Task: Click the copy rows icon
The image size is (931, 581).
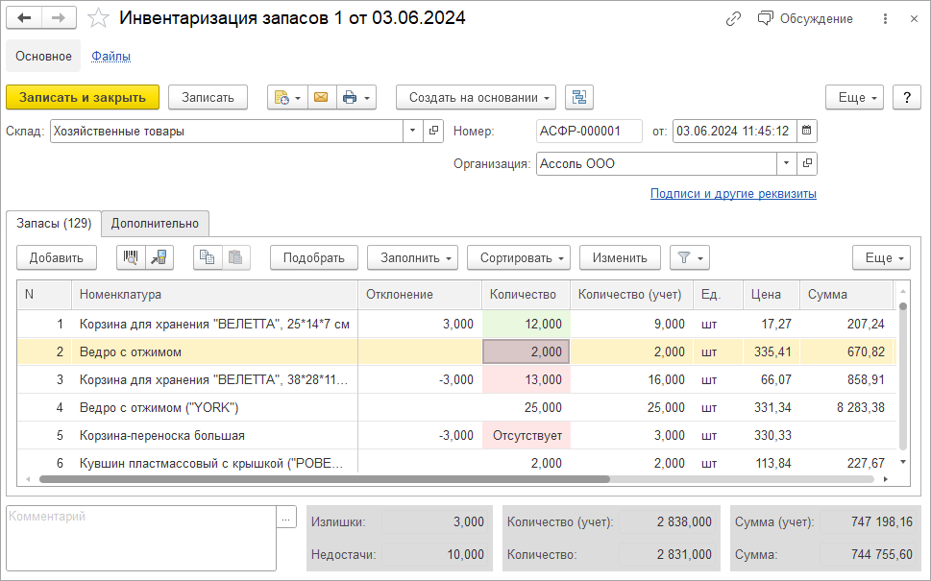Action: (207, 257)
